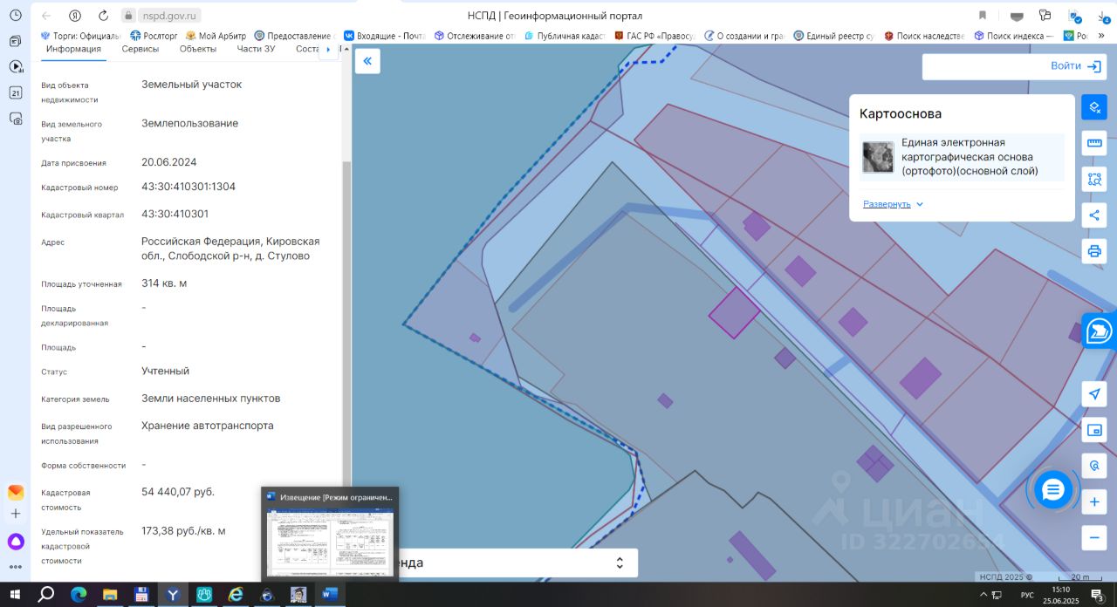Image resolution: width=1117 pixels, height=607 pixels.
Task: Select the date 20.06.2024
Action: 169,162
